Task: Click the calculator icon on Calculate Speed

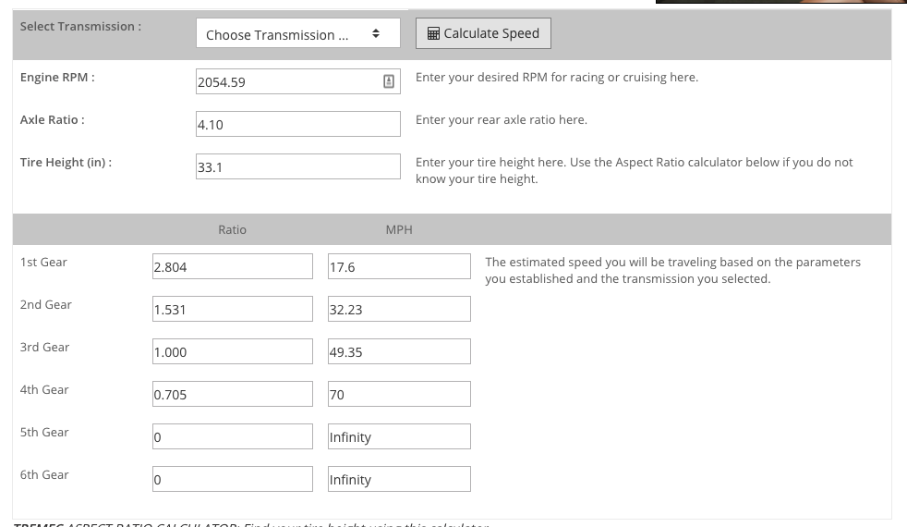Action: click(433, 33)
